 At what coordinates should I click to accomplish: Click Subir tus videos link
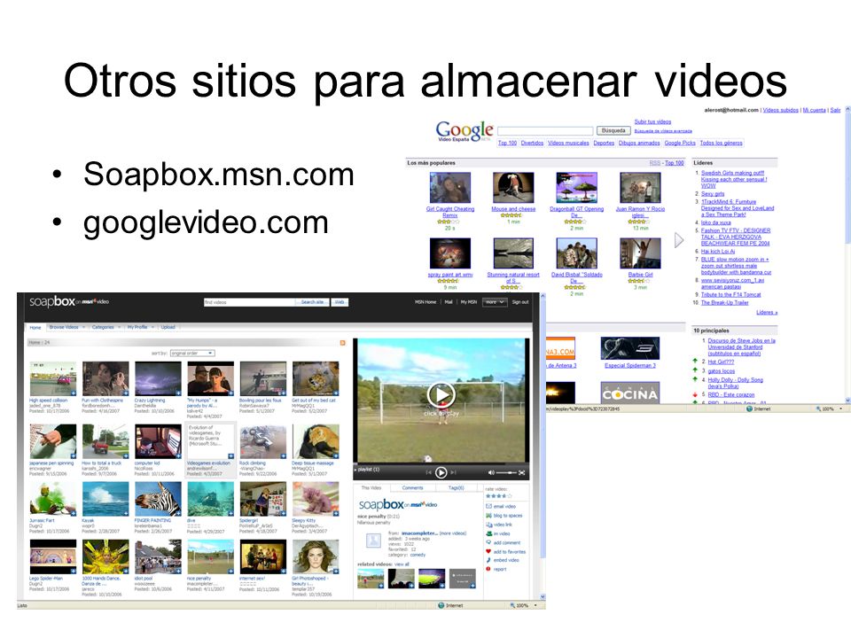[x=653, y=122]
